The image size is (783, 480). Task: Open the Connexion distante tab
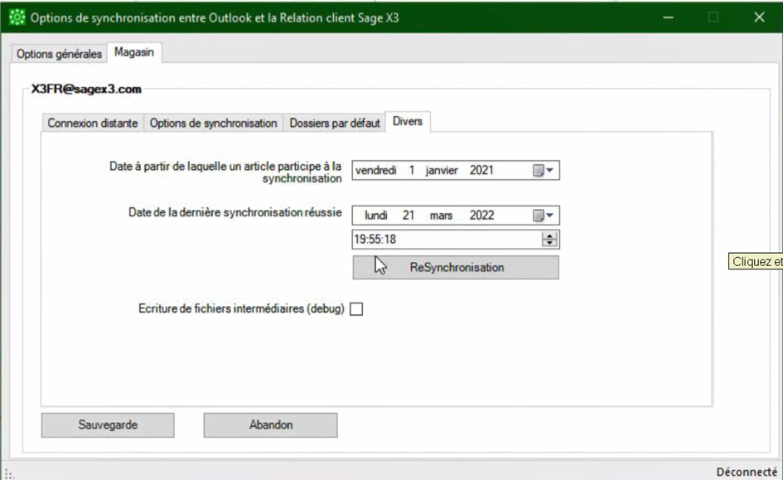[x=93, y=123]
